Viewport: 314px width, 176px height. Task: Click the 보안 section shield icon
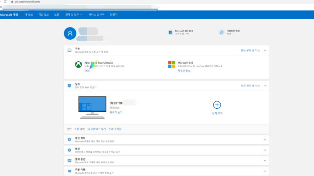tap(69, 150)
